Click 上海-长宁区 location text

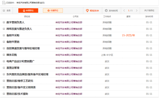(x=107, y=55)
